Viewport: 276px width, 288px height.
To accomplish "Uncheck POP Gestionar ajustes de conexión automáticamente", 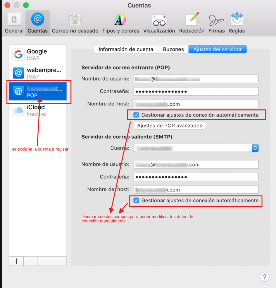I will tap(136, 115).
